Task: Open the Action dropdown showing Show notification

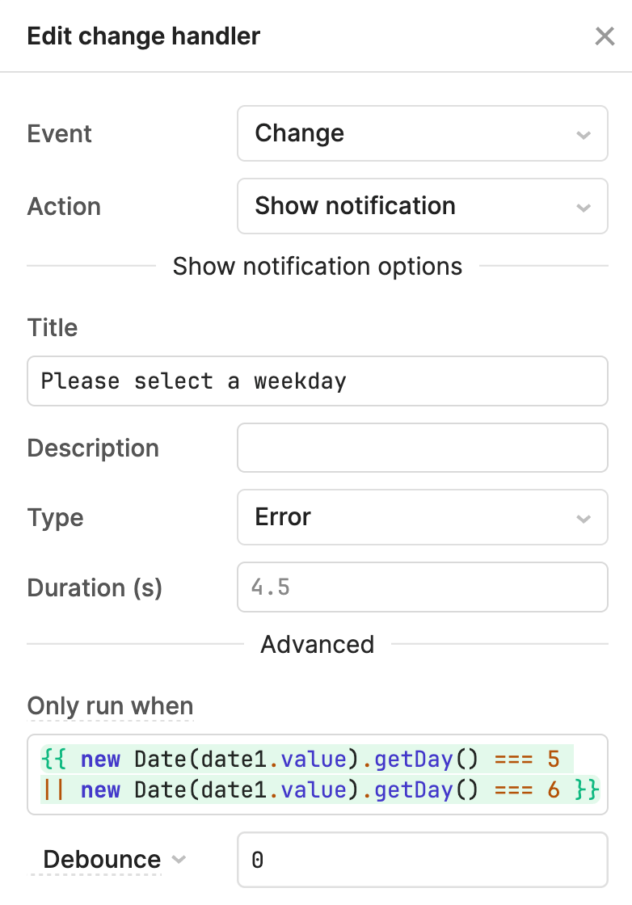Action: pyautogui.click(x=422, y=206)
